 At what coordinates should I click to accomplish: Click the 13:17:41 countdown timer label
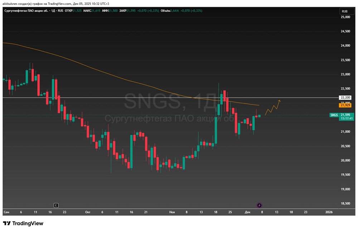[x=346, y=119]
